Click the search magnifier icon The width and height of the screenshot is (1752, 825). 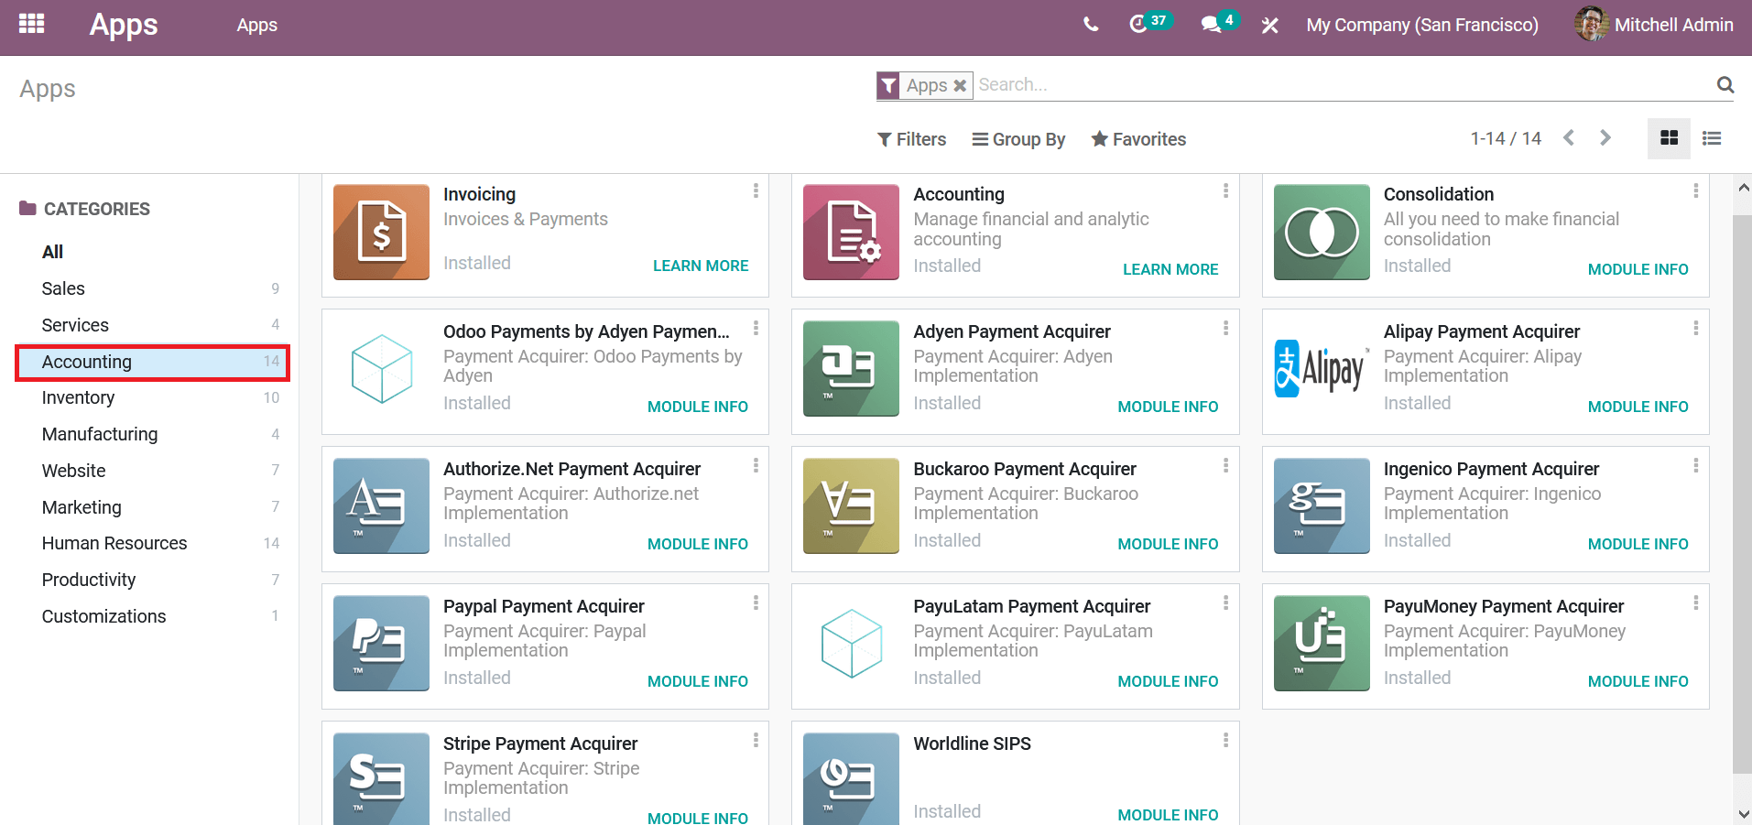(x=1725, y=85)
